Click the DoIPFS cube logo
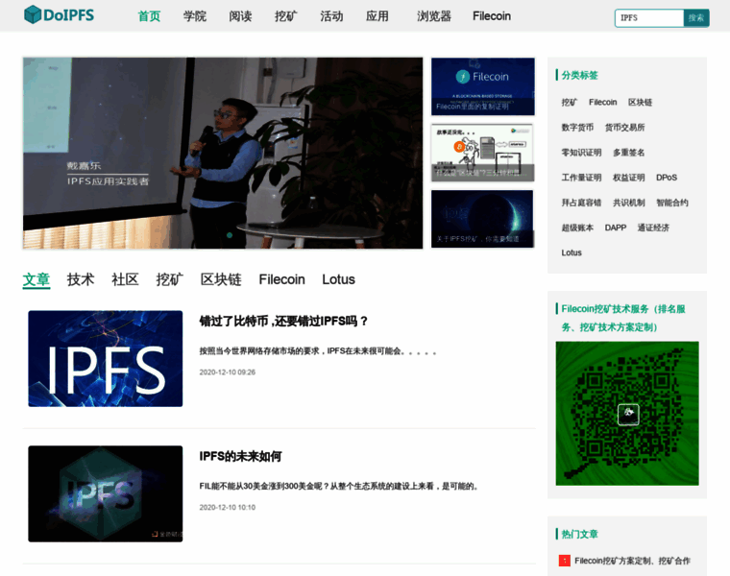Screen dimensions: 730x576 tap(34, 15)
